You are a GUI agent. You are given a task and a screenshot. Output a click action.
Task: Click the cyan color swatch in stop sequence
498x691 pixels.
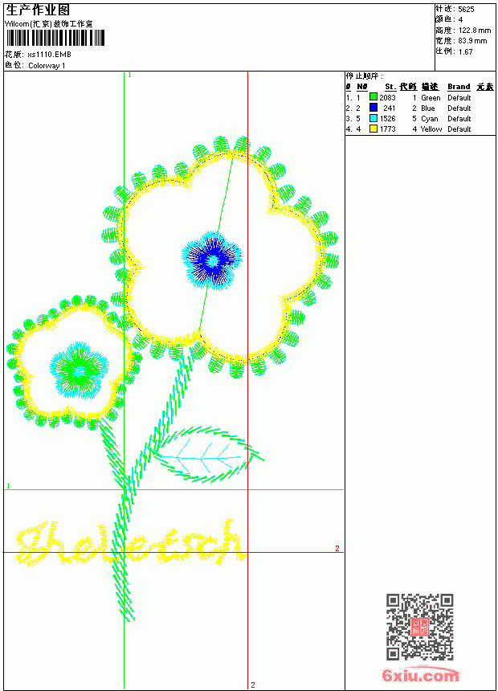tap(373, 118)
